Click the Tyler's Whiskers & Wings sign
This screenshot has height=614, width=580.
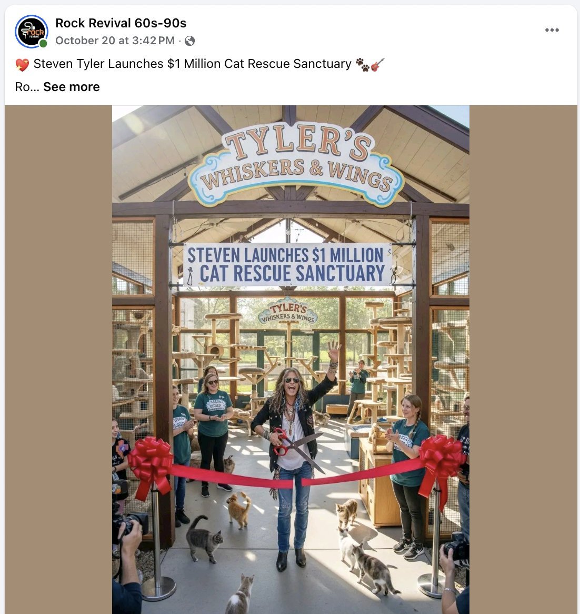(x=296, y=164)
